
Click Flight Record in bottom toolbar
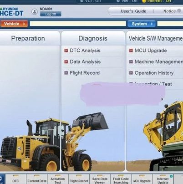(79, 179)
